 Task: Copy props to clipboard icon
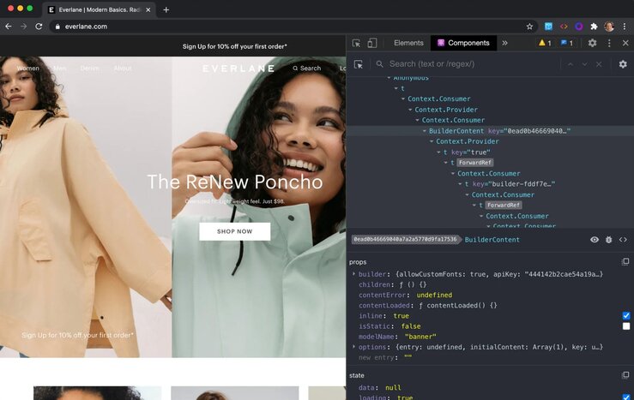(625, 261)
